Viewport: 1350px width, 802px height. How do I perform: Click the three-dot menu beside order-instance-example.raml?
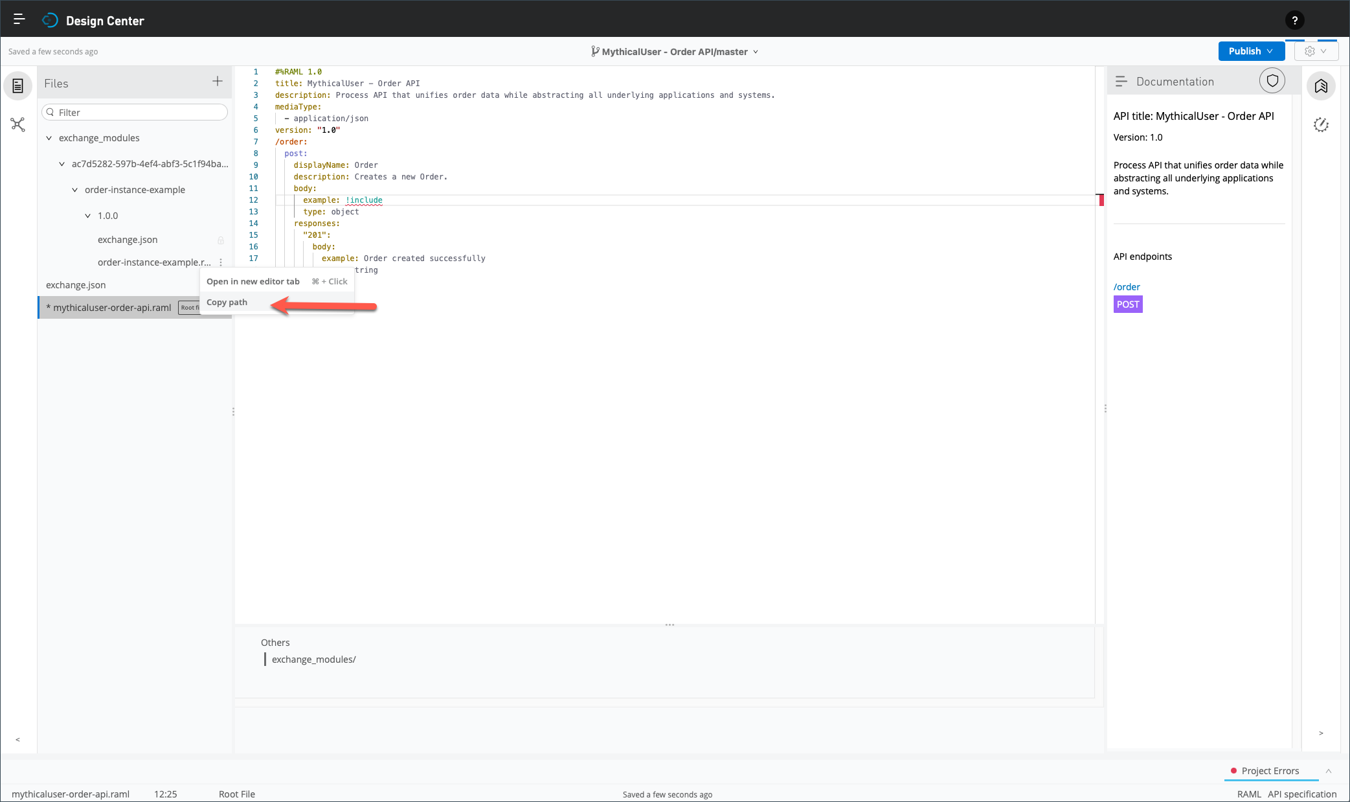pos(221,262)
